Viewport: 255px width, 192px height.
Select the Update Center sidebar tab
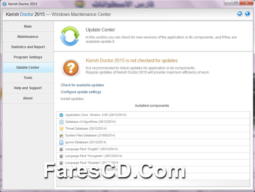click(x=28, y=67)
